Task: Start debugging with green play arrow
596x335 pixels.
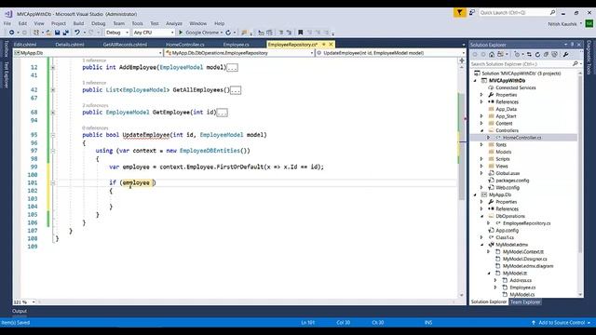Action: (181, 33)
